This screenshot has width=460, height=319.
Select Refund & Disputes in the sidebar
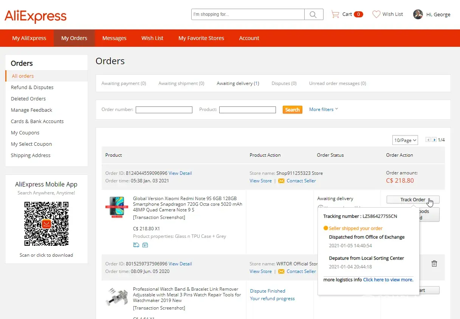click(x=32, y=87)
